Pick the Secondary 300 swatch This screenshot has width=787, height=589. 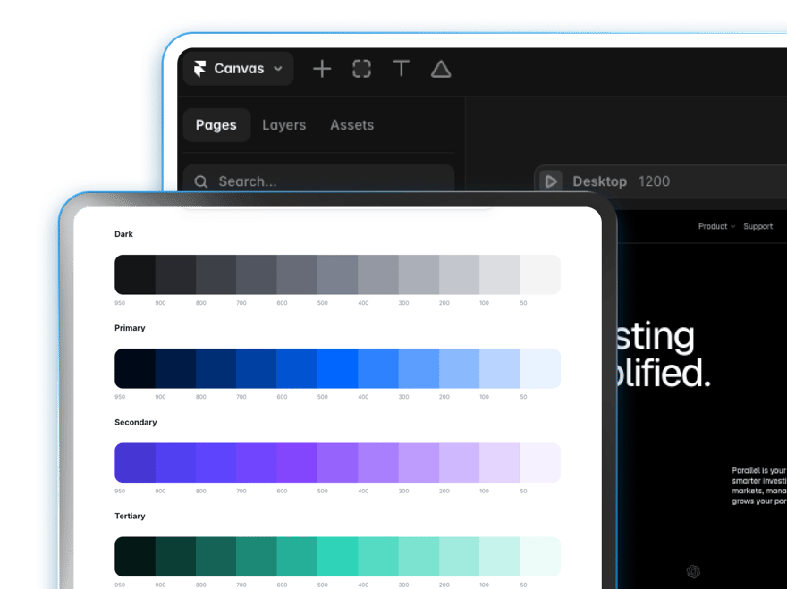419,463
